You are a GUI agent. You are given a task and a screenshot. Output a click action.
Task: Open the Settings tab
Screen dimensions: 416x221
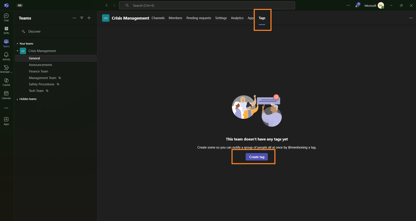pos(221,18)
